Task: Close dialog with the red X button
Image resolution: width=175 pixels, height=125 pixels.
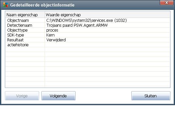Action: click(167, 3)
